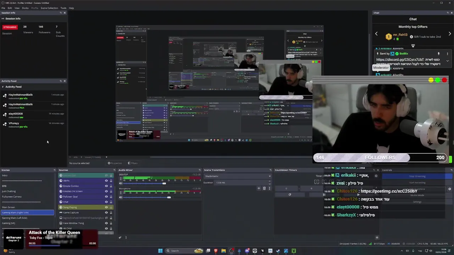Open Windows Start menu
This screenshot has height=255, width=454.
pos(160,251)
